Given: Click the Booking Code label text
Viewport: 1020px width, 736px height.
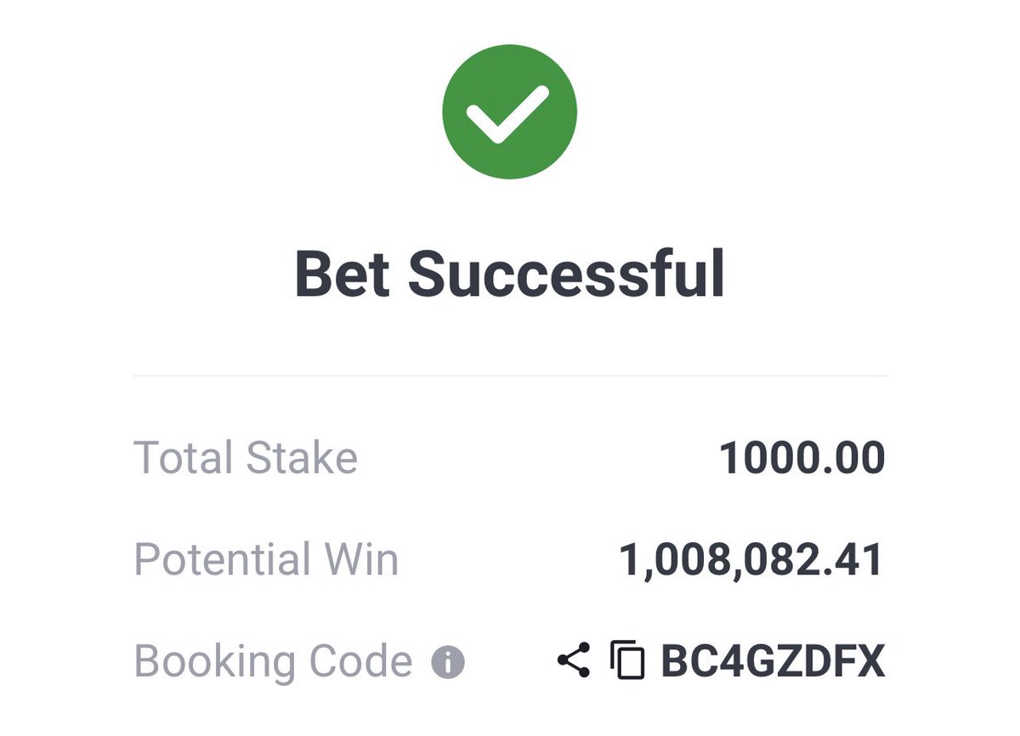Looking at the screenshot, I should [x=273, y=661].
